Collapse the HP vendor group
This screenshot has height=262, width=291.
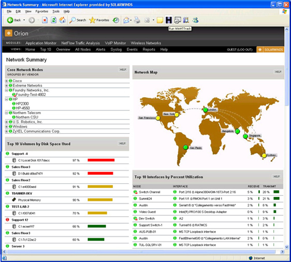pyautogui.click(x=7, y=99)
